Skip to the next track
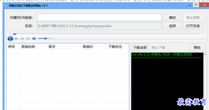 [x=28, y=39]
